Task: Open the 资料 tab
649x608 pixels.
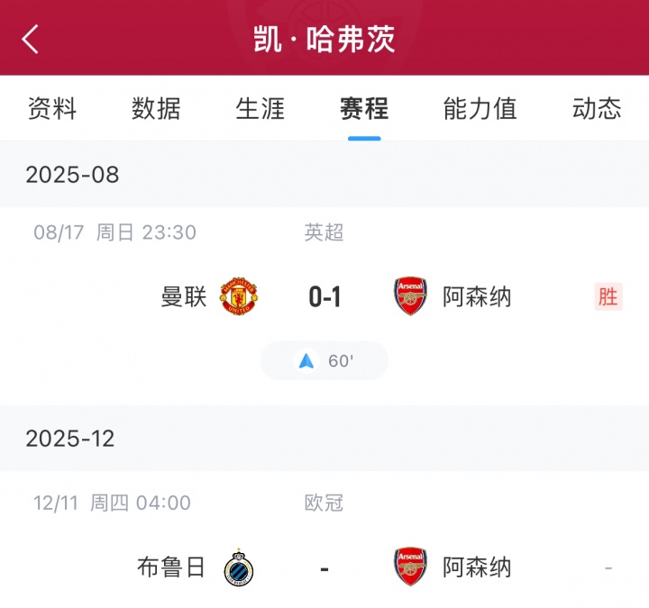Action: (52, 109)
